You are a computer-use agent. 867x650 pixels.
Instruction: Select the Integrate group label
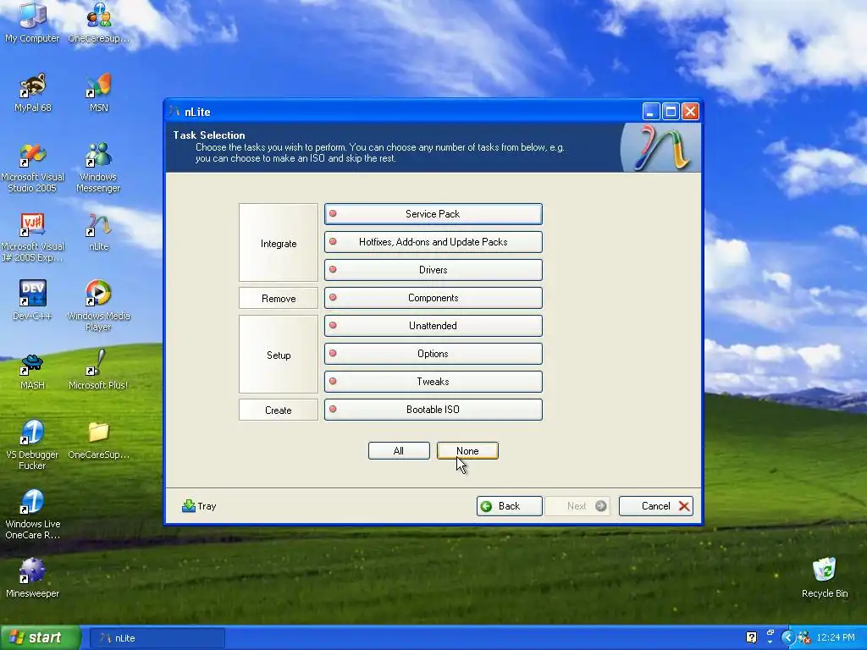(x=279, y=243)
